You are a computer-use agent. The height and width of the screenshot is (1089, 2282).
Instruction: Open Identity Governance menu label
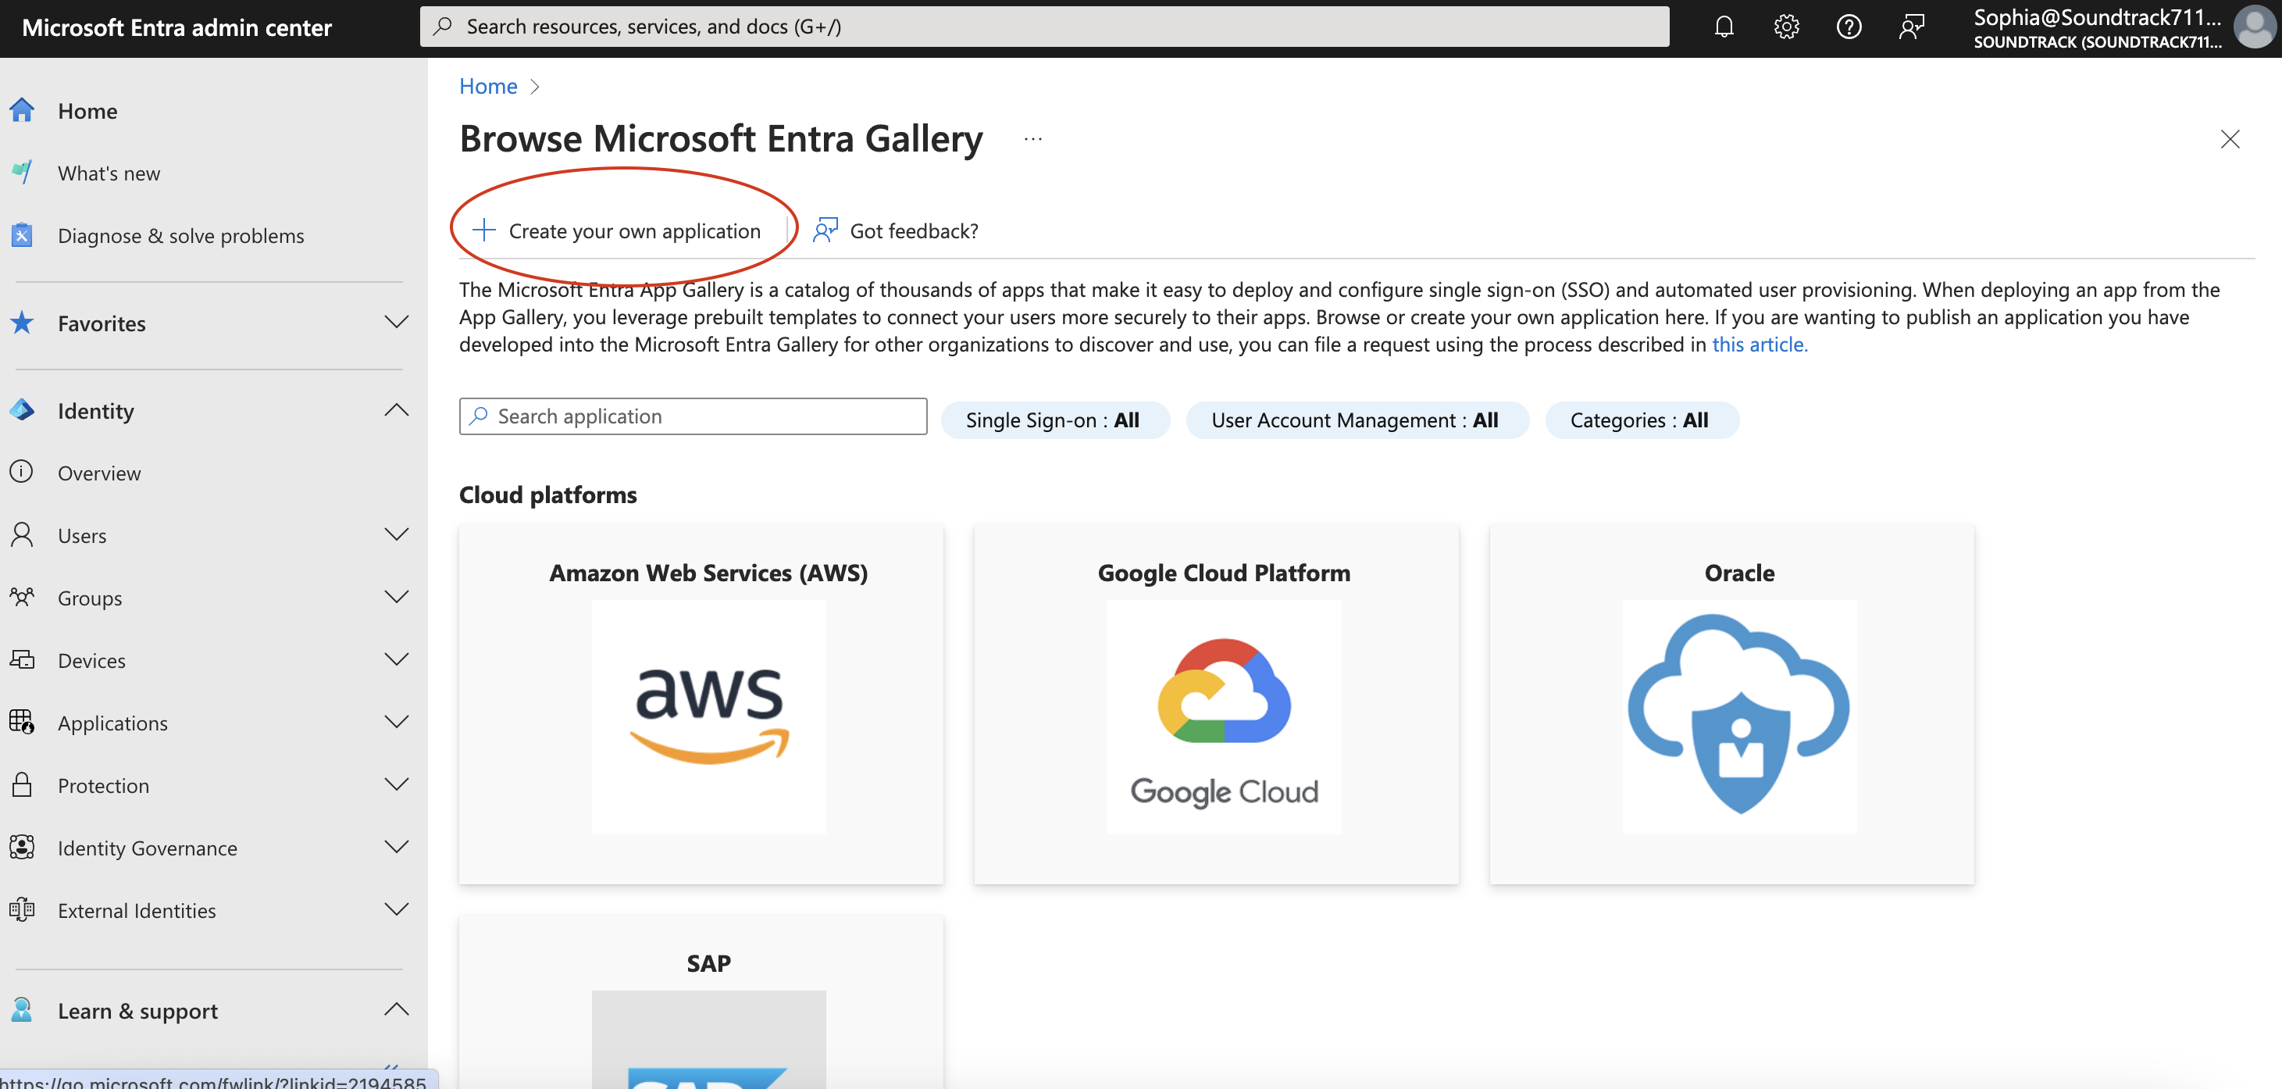[147, 848]
